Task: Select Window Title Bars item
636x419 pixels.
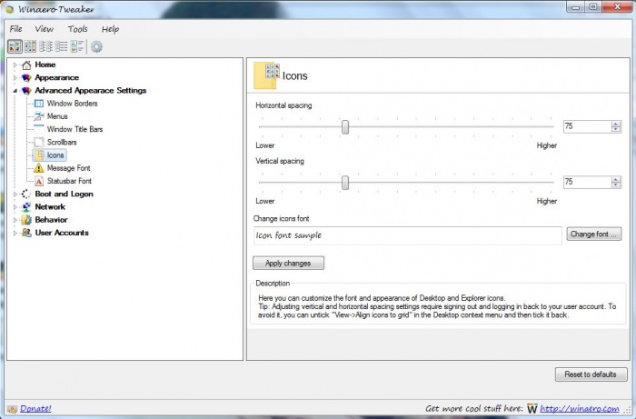Action: tap(75, 129)
